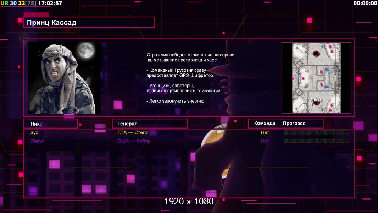
Task: Click the Генерал column header
Action: (150, 124)
